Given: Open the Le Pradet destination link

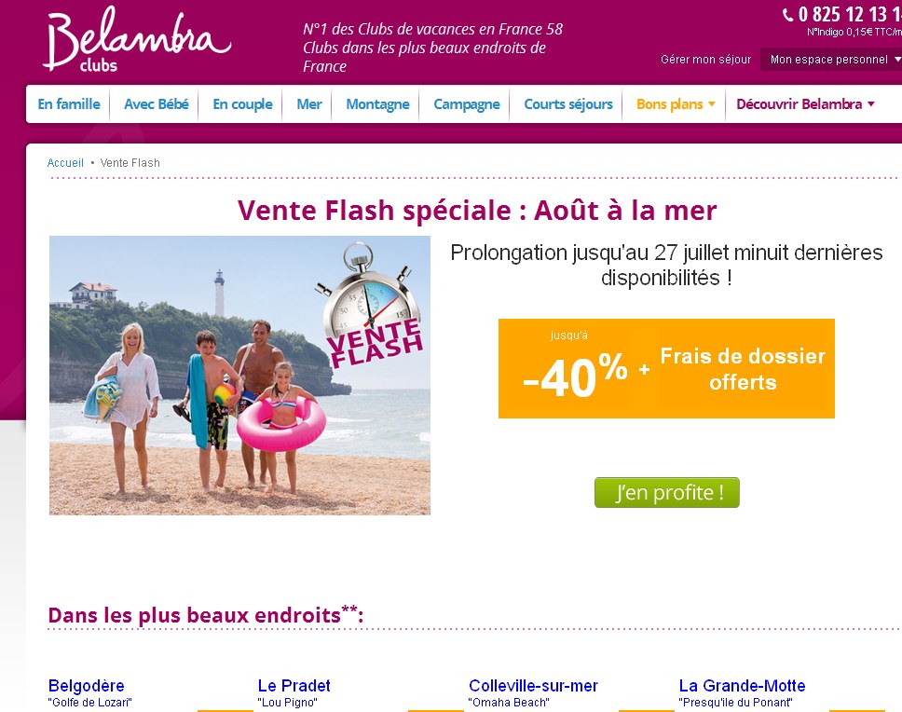Looking at the screenshot, I should 294,686.
